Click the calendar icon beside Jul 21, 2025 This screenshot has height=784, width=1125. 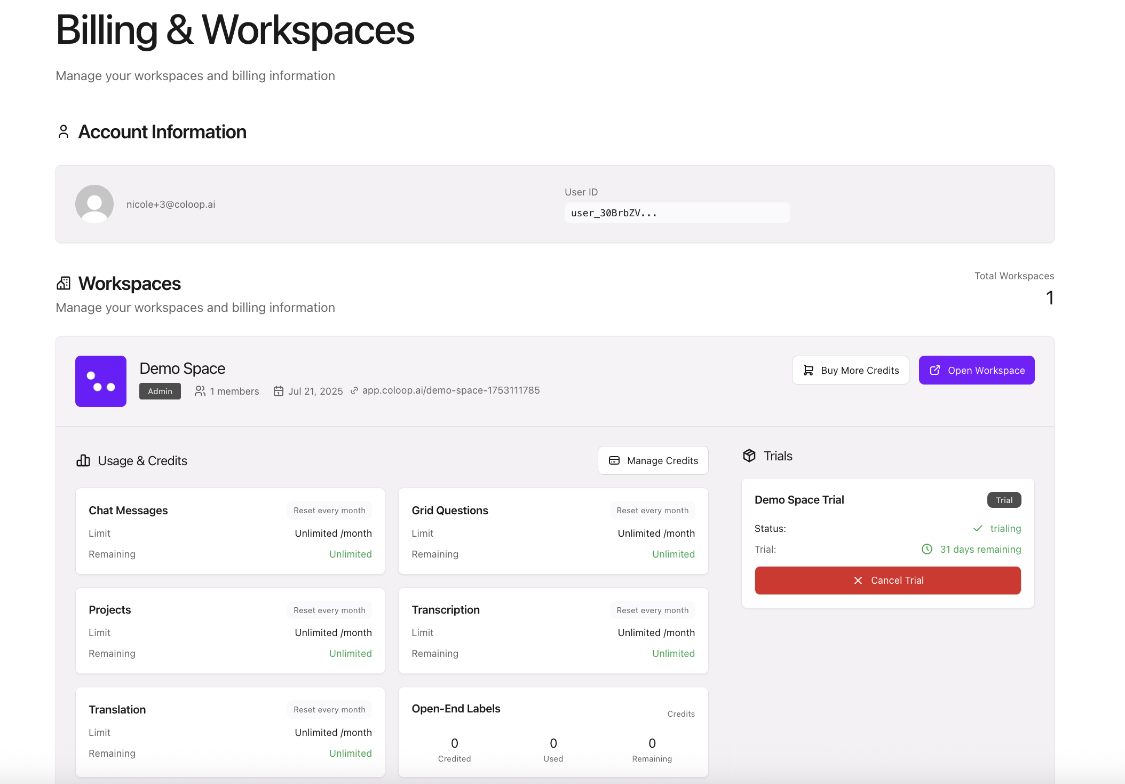click(279, 391)
